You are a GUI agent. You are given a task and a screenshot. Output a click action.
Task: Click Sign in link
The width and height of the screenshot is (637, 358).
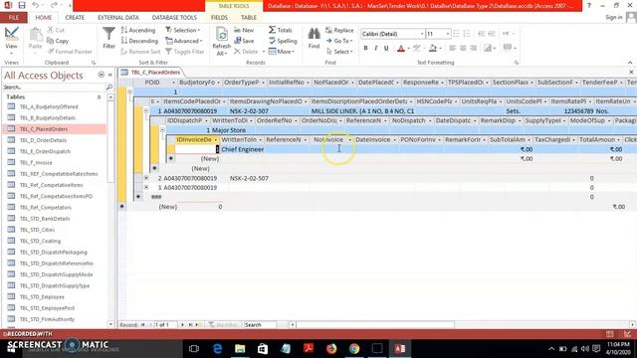pos(614,17)
